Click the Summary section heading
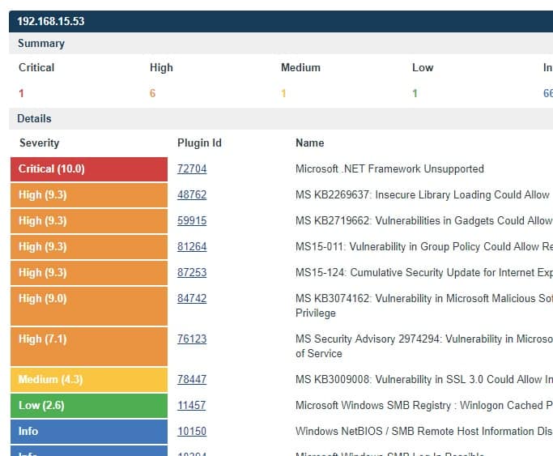 tap(41, 44)
